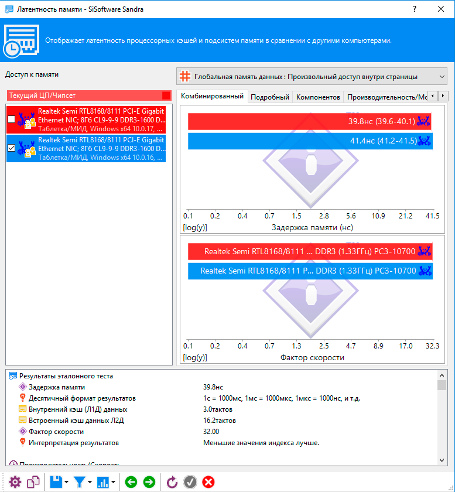This screenshot has height=492, width=455.
Task: Expand the filter icon dropdown arrow
Action: (x=90, y=482)
